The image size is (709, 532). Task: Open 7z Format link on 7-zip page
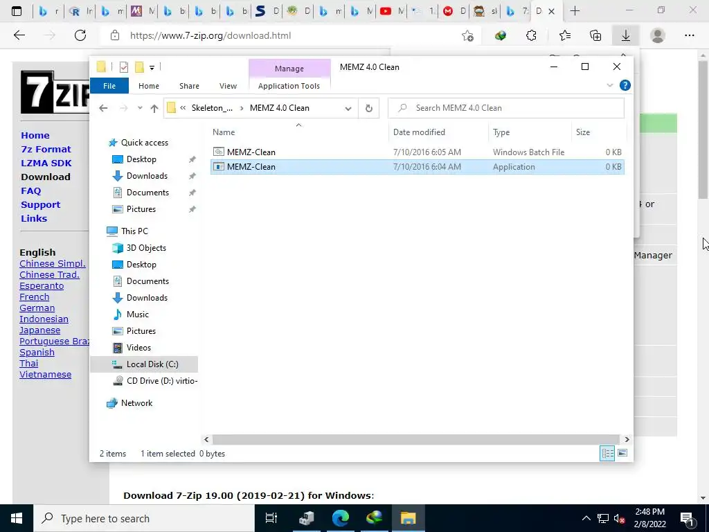[46, 150]
